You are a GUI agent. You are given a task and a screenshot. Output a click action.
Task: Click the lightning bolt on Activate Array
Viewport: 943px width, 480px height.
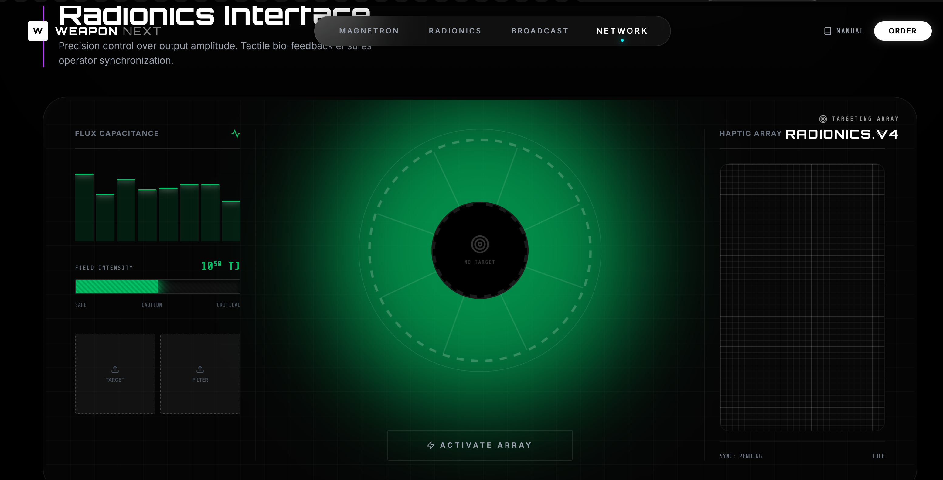pyautogui.click(x=431, y=445)
